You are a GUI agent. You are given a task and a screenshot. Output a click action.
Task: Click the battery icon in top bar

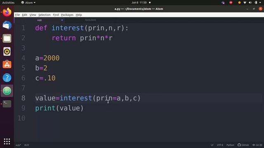(x=256, y=2)
